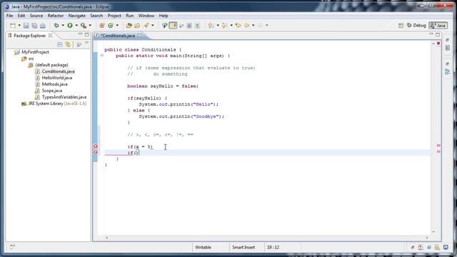Click the Print icon

43,26
